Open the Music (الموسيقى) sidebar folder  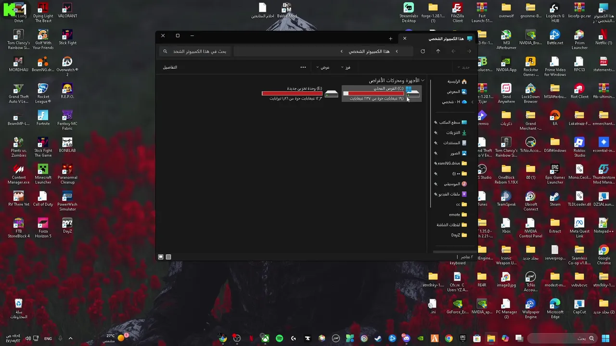click(455, 184)
